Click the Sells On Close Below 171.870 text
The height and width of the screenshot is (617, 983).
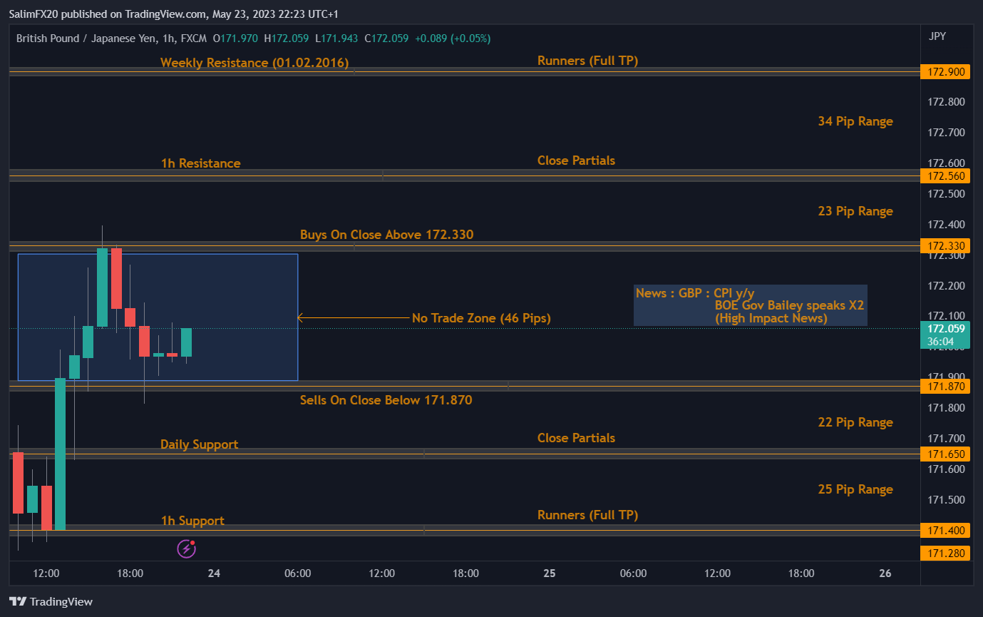(x=386, y=400)
